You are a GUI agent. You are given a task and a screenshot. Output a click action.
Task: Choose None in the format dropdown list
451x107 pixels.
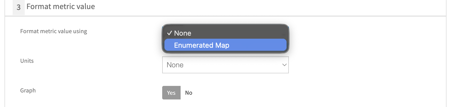(183, 33)
